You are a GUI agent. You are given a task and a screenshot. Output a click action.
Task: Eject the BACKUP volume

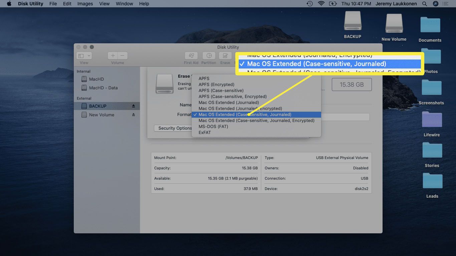(x=134, y=106)
